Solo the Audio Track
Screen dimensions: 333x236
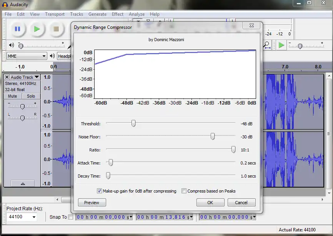[31, 96]
